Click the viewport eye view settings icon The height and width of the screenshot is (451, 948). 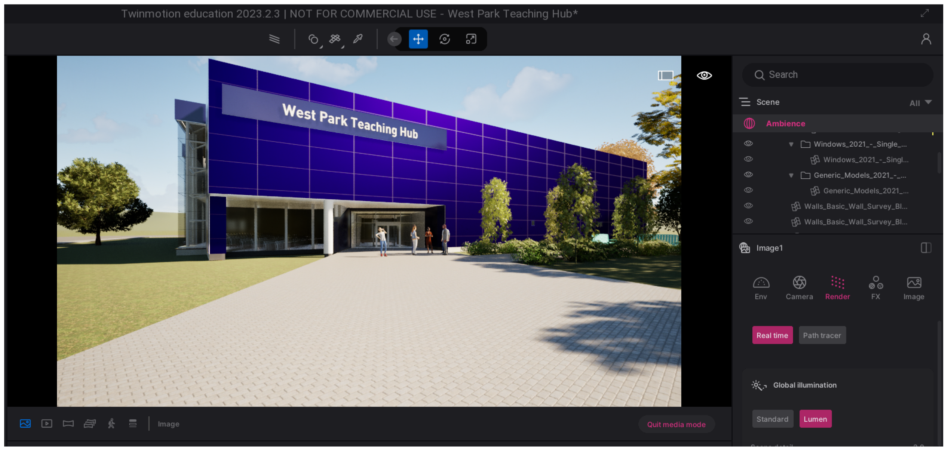pyautogui.click(x=704, y=75)
